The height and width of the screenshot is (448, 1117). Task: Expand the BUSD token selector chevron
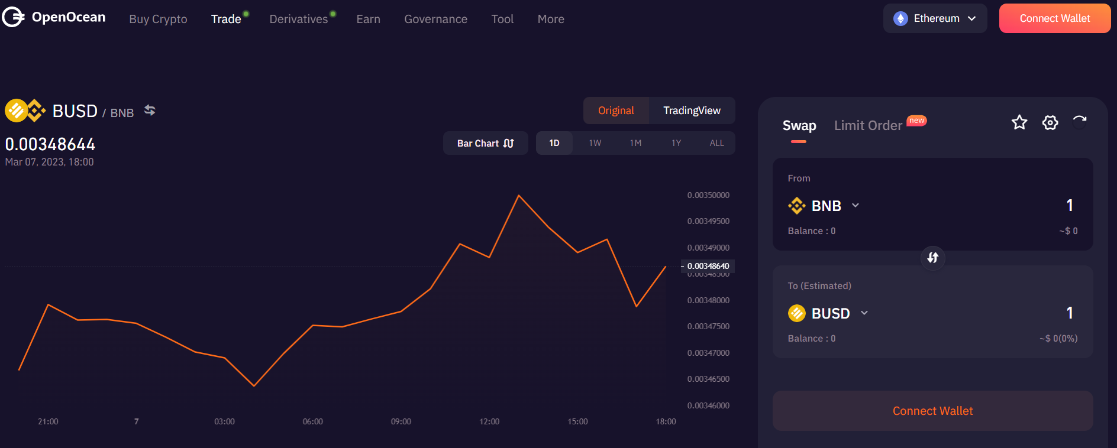[864, 313]
